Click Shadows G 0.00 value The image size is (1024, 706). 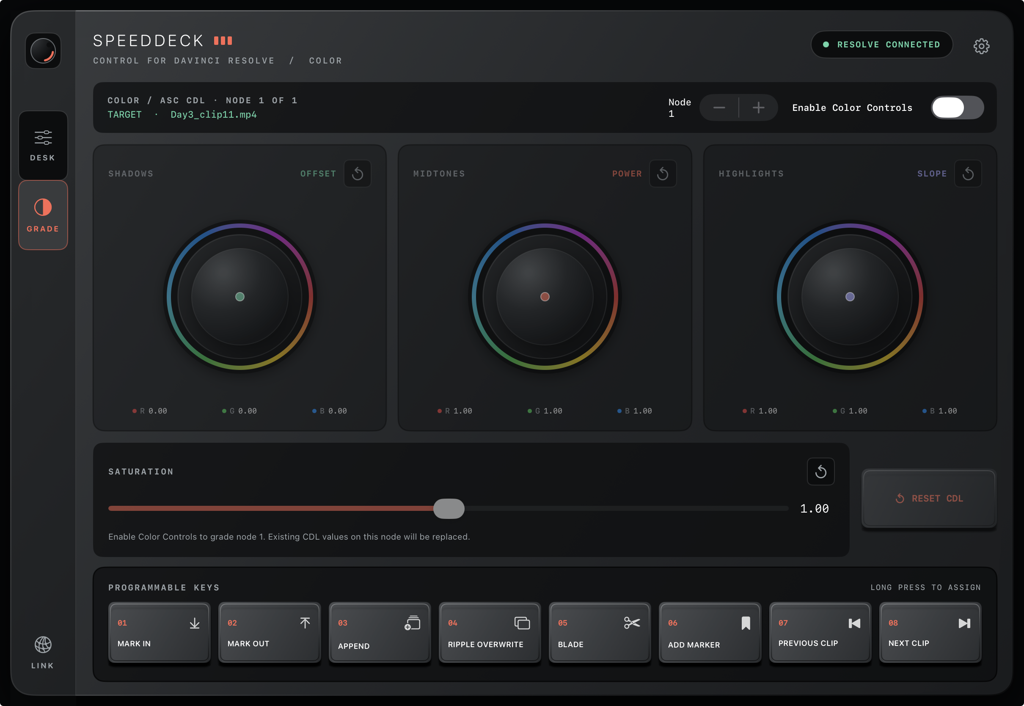239,411
